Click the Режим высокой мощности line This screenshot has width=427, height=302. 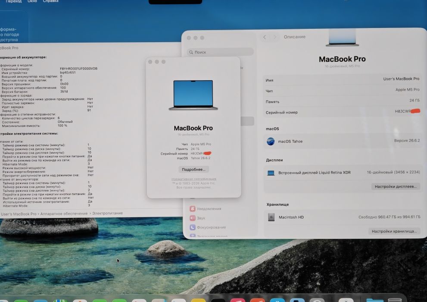click(48, 168)
